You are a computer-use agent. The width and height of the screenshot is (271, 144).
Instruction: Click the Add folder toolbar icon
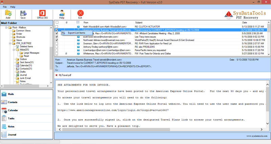(x=8, y=14)
